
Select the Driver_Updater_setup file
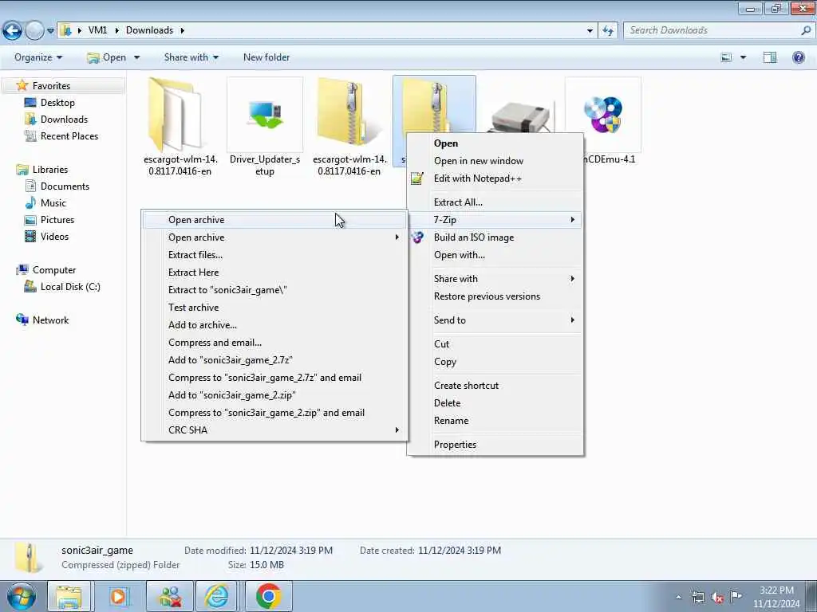point(265,127)
